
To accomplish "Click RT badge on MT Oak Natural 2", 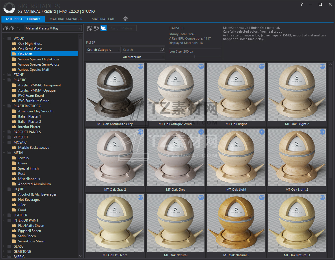I will click(x=262, y=198).
